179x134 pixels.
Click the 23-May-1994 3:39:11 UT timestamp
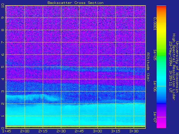pos(170,67)
